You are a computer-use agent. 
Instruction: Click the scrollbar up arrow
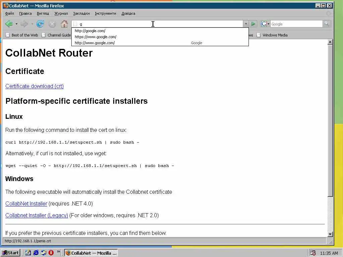coord(330,42)
